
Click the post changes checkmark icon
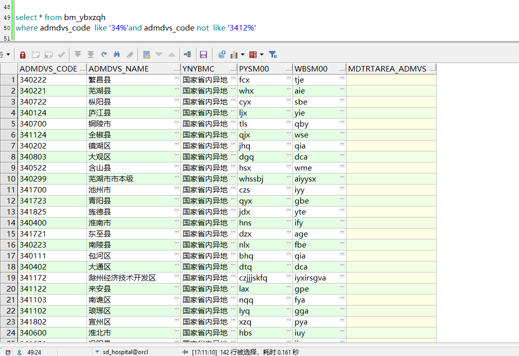pyautogui.click(x=61, y=54)
